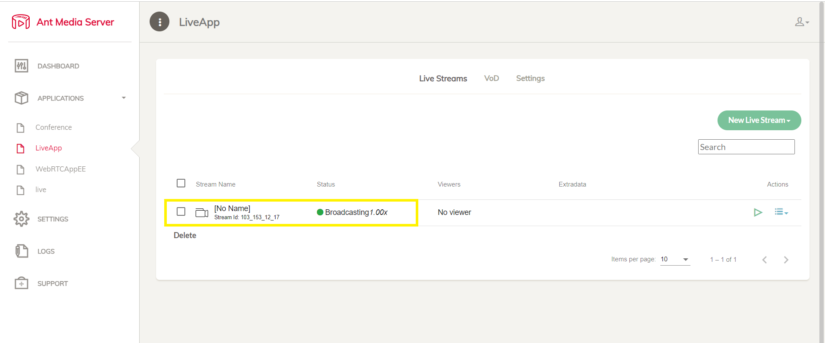Image resolution: width=825 pixels, height=343 pixels.
Task: Select the Conference application
Action: click(54, 127)
